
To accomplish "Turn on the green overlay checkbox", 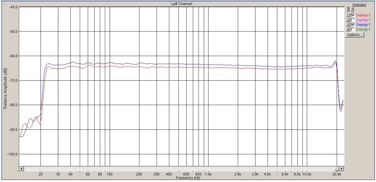I will [353, 29].
